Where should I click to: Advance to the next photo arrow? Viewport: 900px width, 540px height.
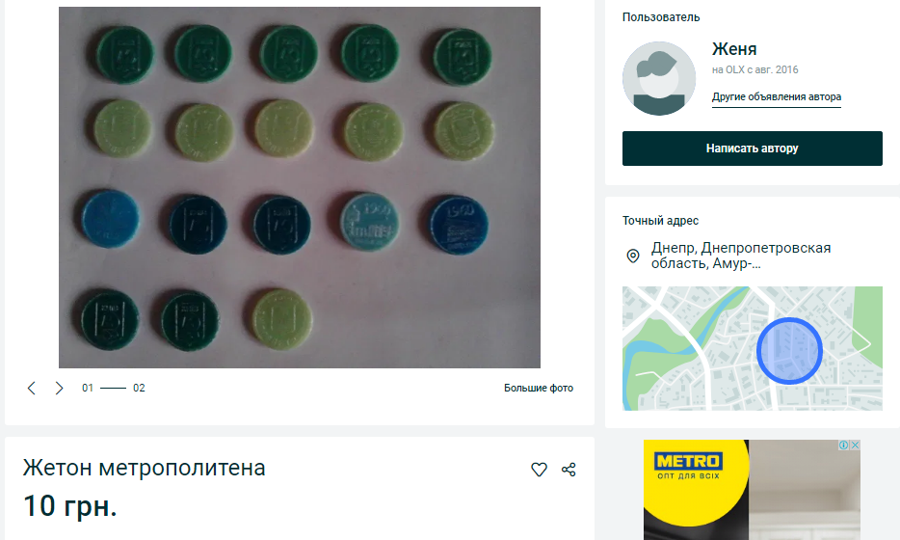[59, 388]
